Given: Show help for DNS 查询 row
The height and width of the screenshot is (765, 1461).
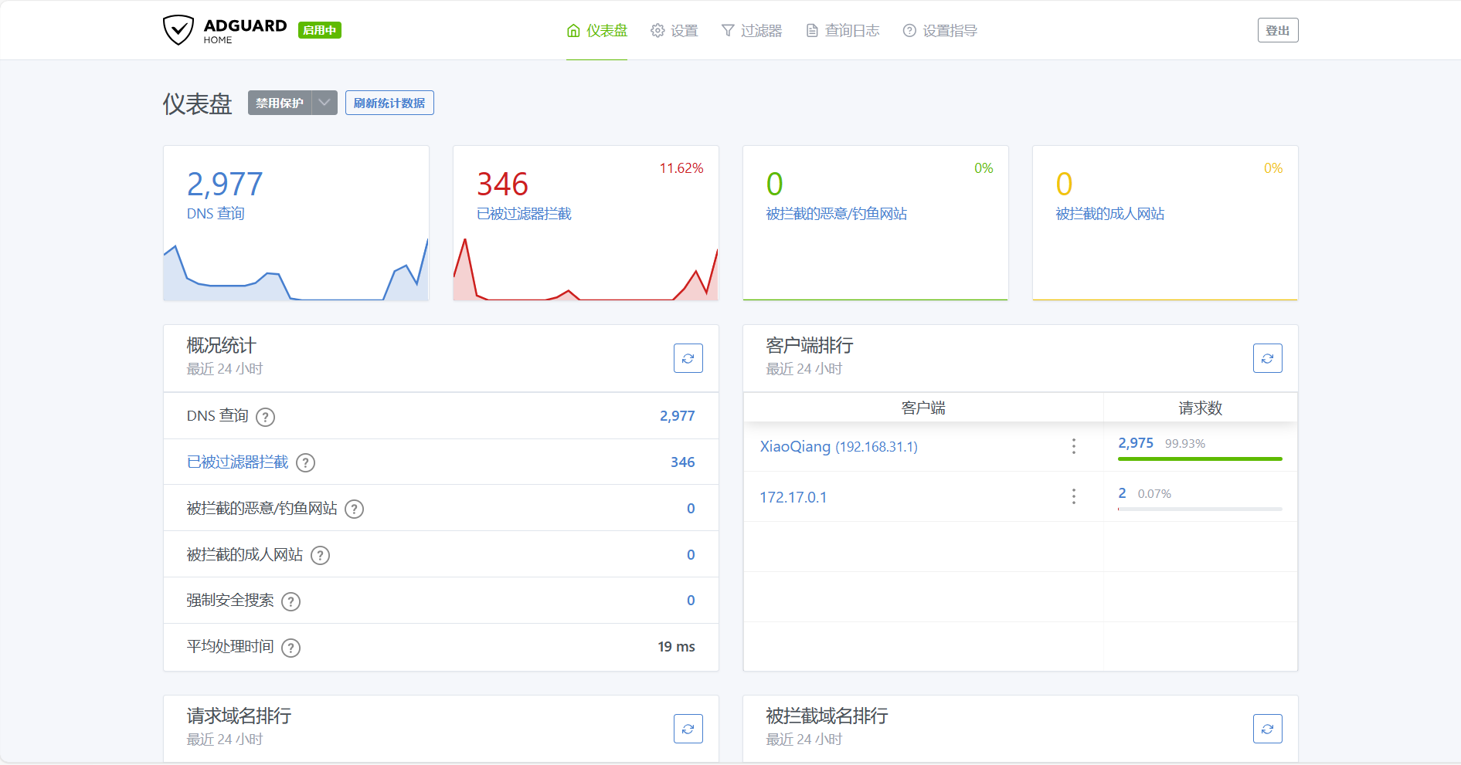Looking at the screenshot, I should 266,417.
